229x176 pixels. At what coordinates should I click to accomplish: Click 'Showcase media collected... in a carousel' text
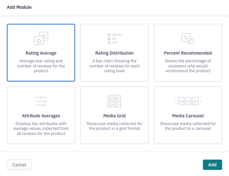click(x=188, y=126)
